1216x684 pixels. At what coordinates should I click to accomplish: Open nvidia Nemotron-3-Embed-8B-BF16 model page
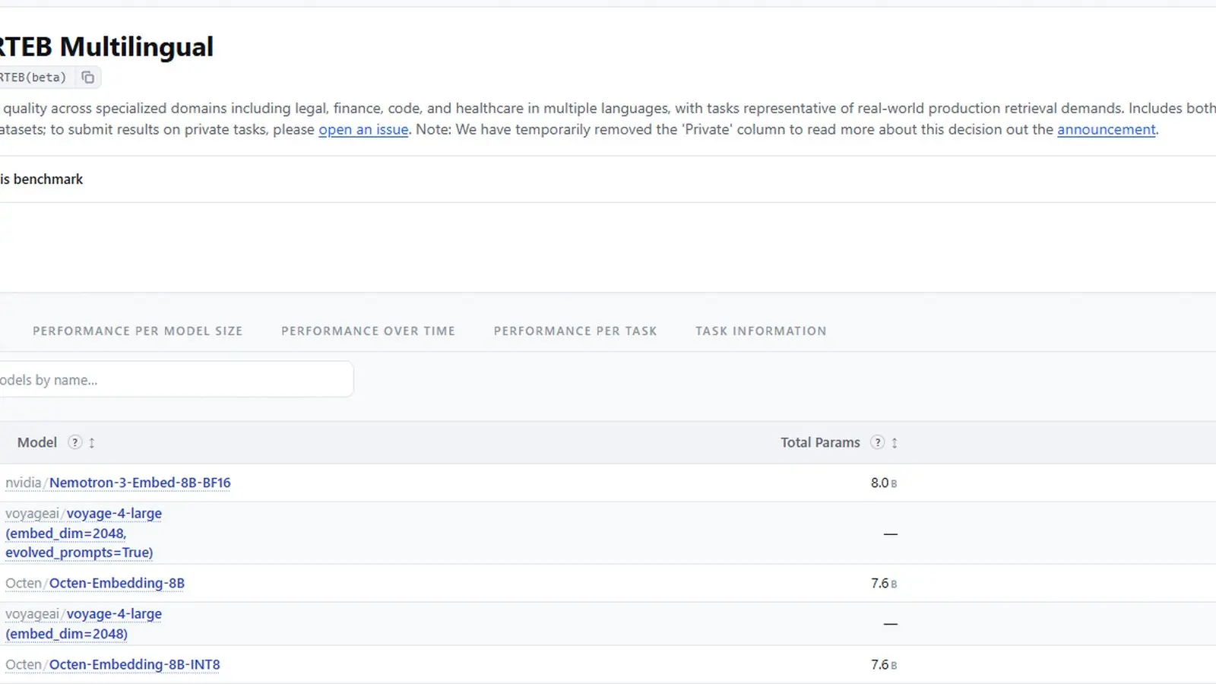click(x=140, y=483)
